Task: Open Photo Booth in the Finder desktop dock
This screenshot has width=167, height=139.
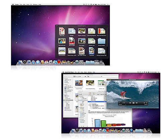Action: click(59, 62)
